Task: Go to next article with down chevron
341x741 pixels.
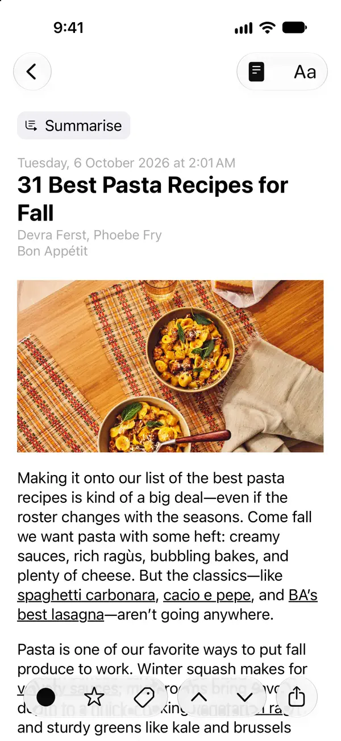Action: 245,696
